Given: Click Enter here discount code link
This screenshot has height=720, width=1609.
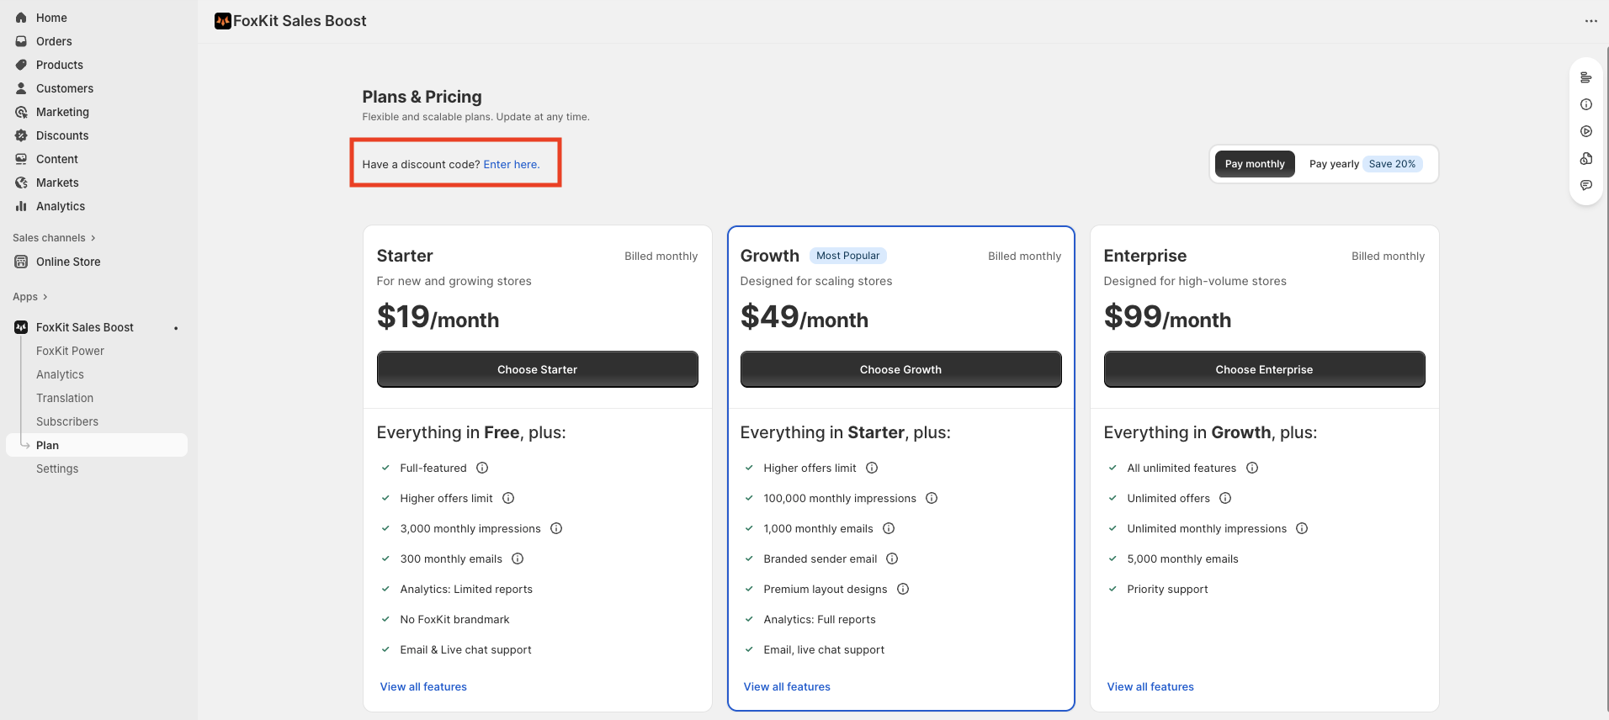Looking at the screenshot, I should [512, 164].
